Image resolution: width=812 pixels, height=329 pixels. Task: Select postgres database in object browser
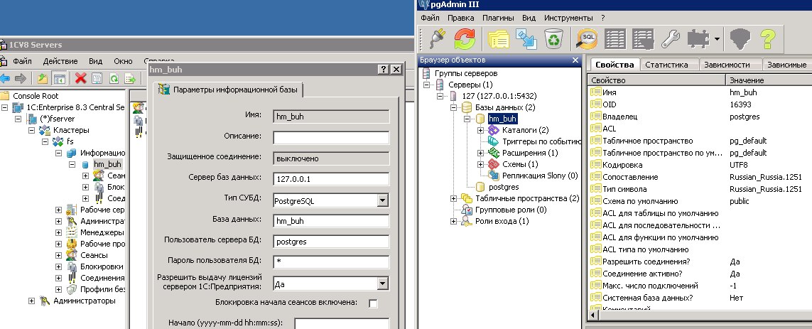[504, 187]
